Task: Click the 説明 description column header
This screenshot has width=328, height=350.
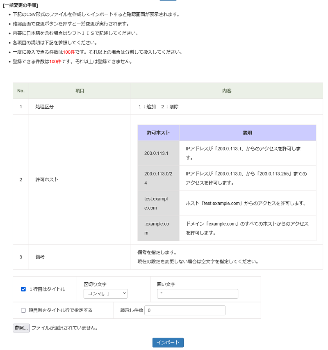Action: point(248,133)
